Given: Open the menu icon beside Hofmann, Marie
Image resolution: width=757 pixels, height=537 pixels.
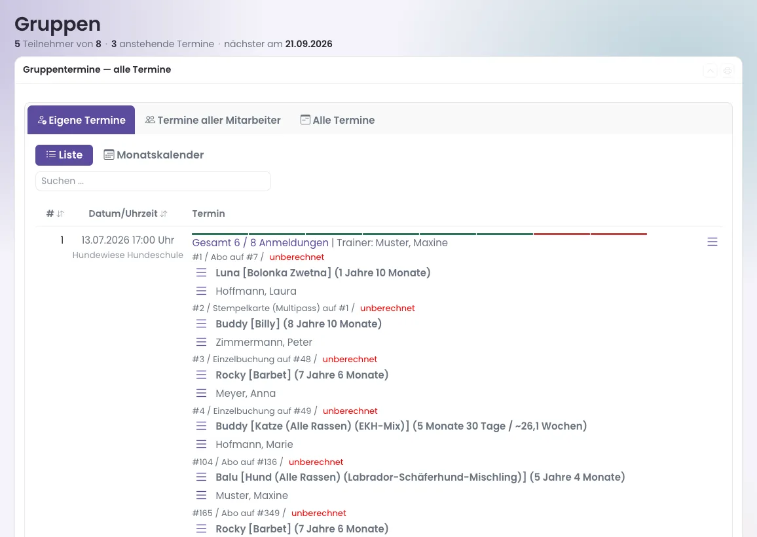Looking at the screenshot, I should (201, 445).
